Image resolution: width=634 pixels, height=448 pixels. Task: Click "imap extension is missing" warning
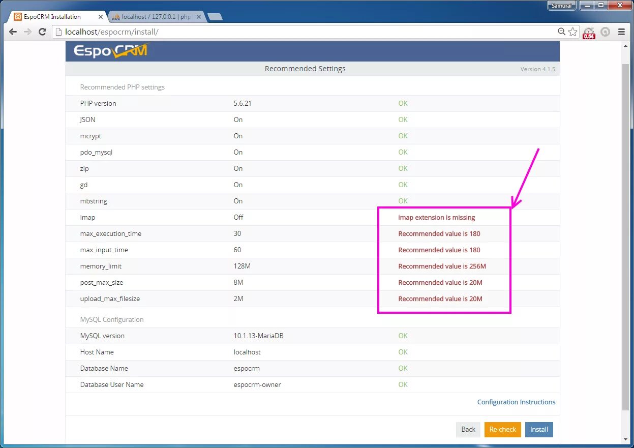click(437, 217)
